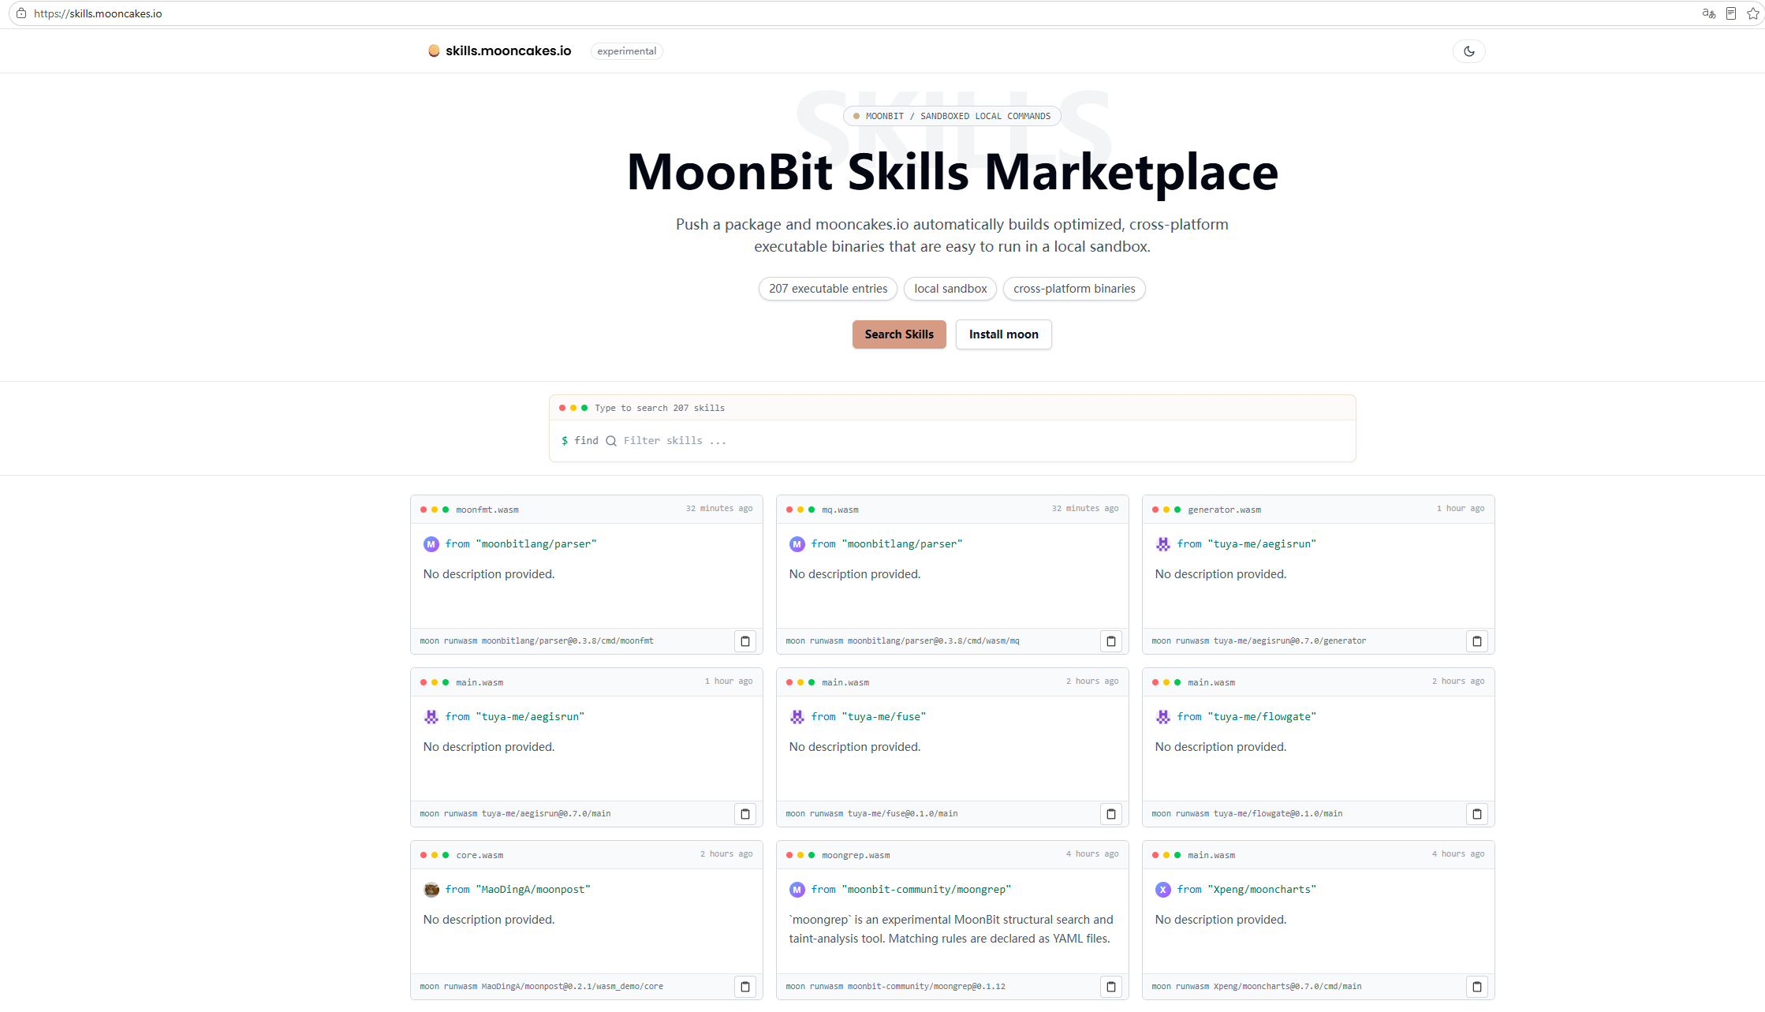This screenshot has height=1012, width=1765.
Task: Select command text tuya-me/fuse@0.1.0/main
Action: [902, 814]
